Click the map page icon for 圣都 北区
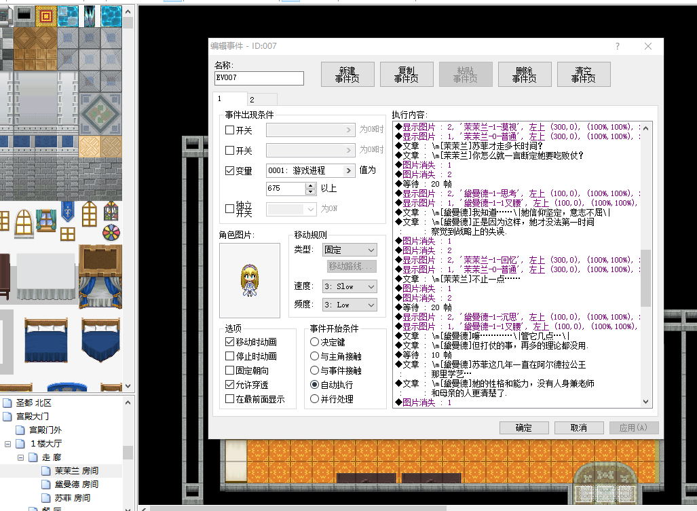Screen dimensions: 697x511 click(7, 402)
